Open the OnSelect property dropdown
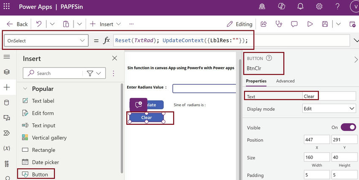The width and height of the screenshot is (359, 180). [x=46, y=40]
